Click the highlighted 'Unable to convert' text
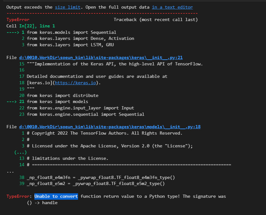 click(56, 196)
